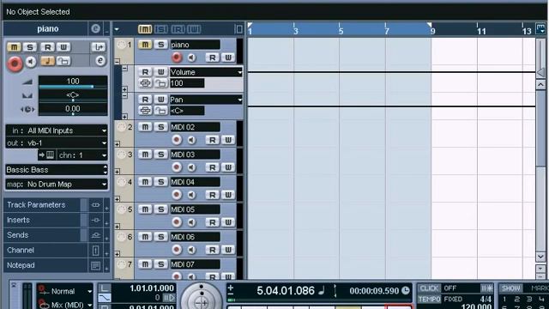This screenshot has width=549, height=309.
Task: Open the inspector Edit Channel Settings button
Action: pos(100,61)
